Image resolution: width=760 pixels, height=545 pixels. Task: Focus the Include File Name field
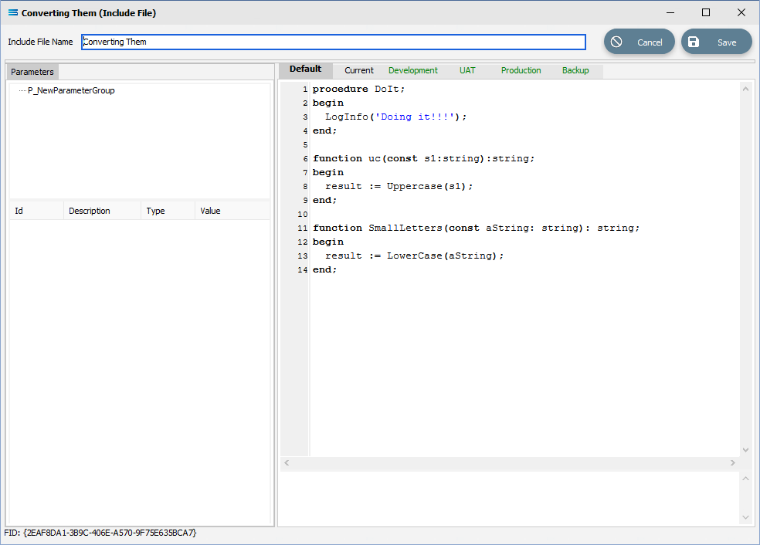334,42
